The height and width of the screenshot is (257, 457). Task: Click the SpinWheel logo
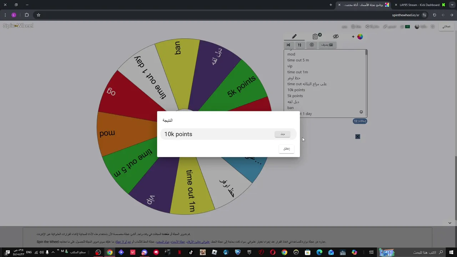pos(18,26)
